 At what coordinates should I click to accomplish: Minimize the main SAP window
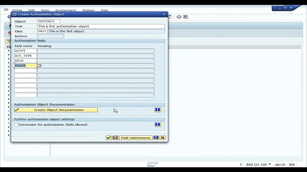coord(280,7)
